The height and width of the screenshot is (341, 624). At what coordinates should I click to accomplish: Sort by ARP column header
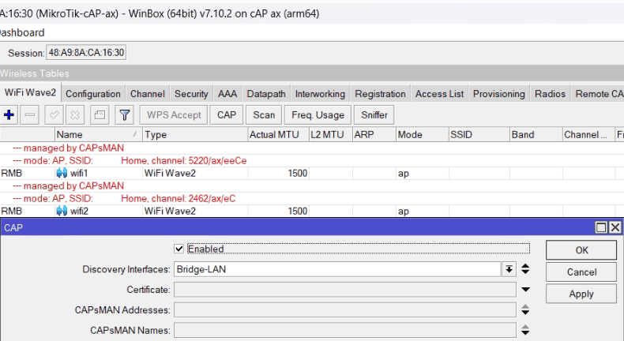374,134
